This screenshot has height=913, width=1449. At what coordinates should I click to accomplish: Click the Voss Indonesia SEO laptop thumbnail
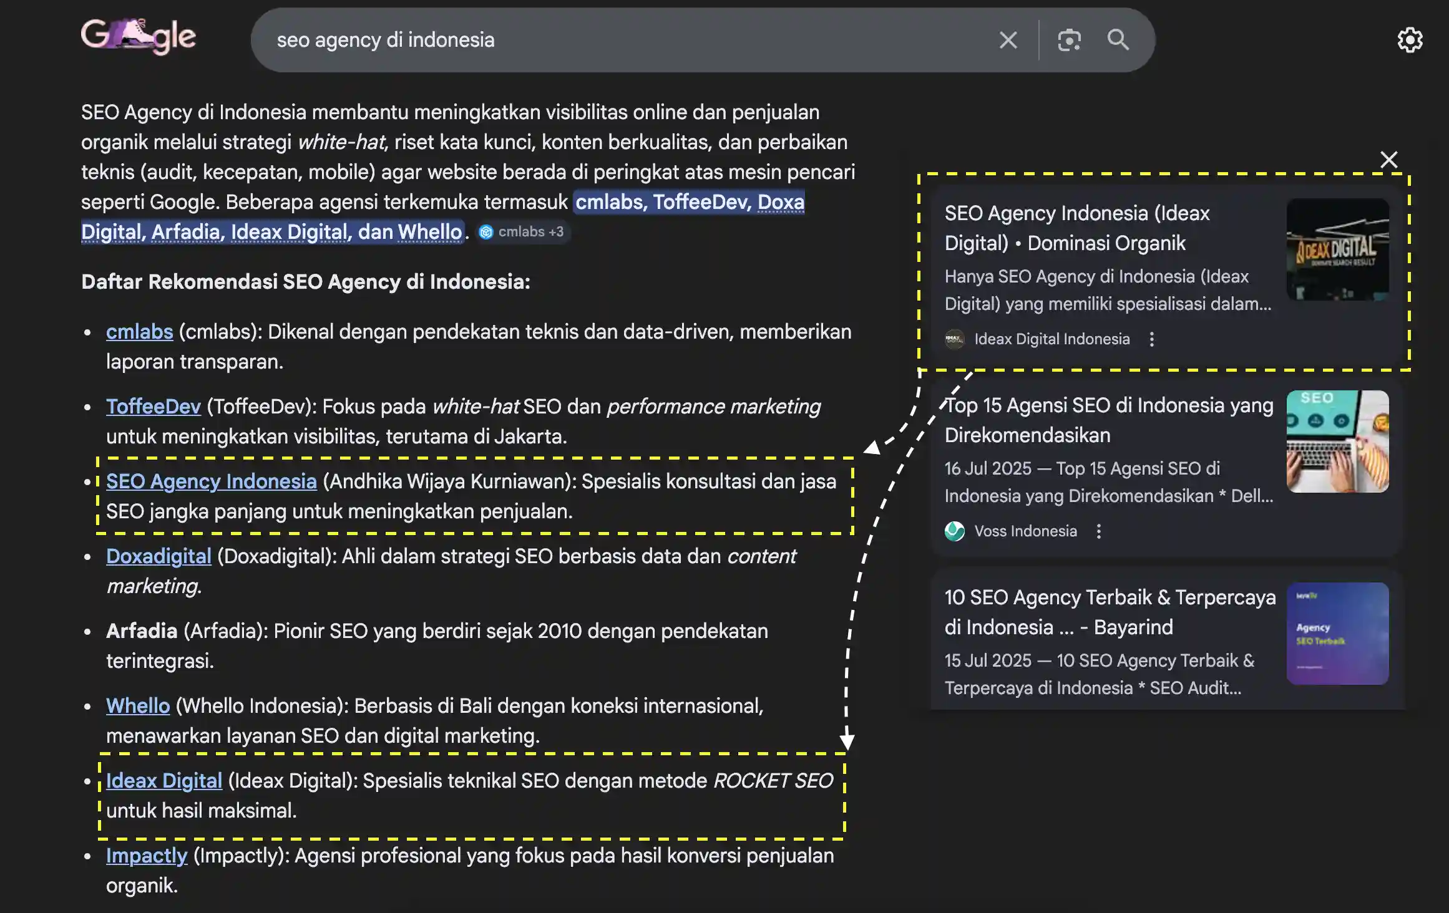[1337, 442]
